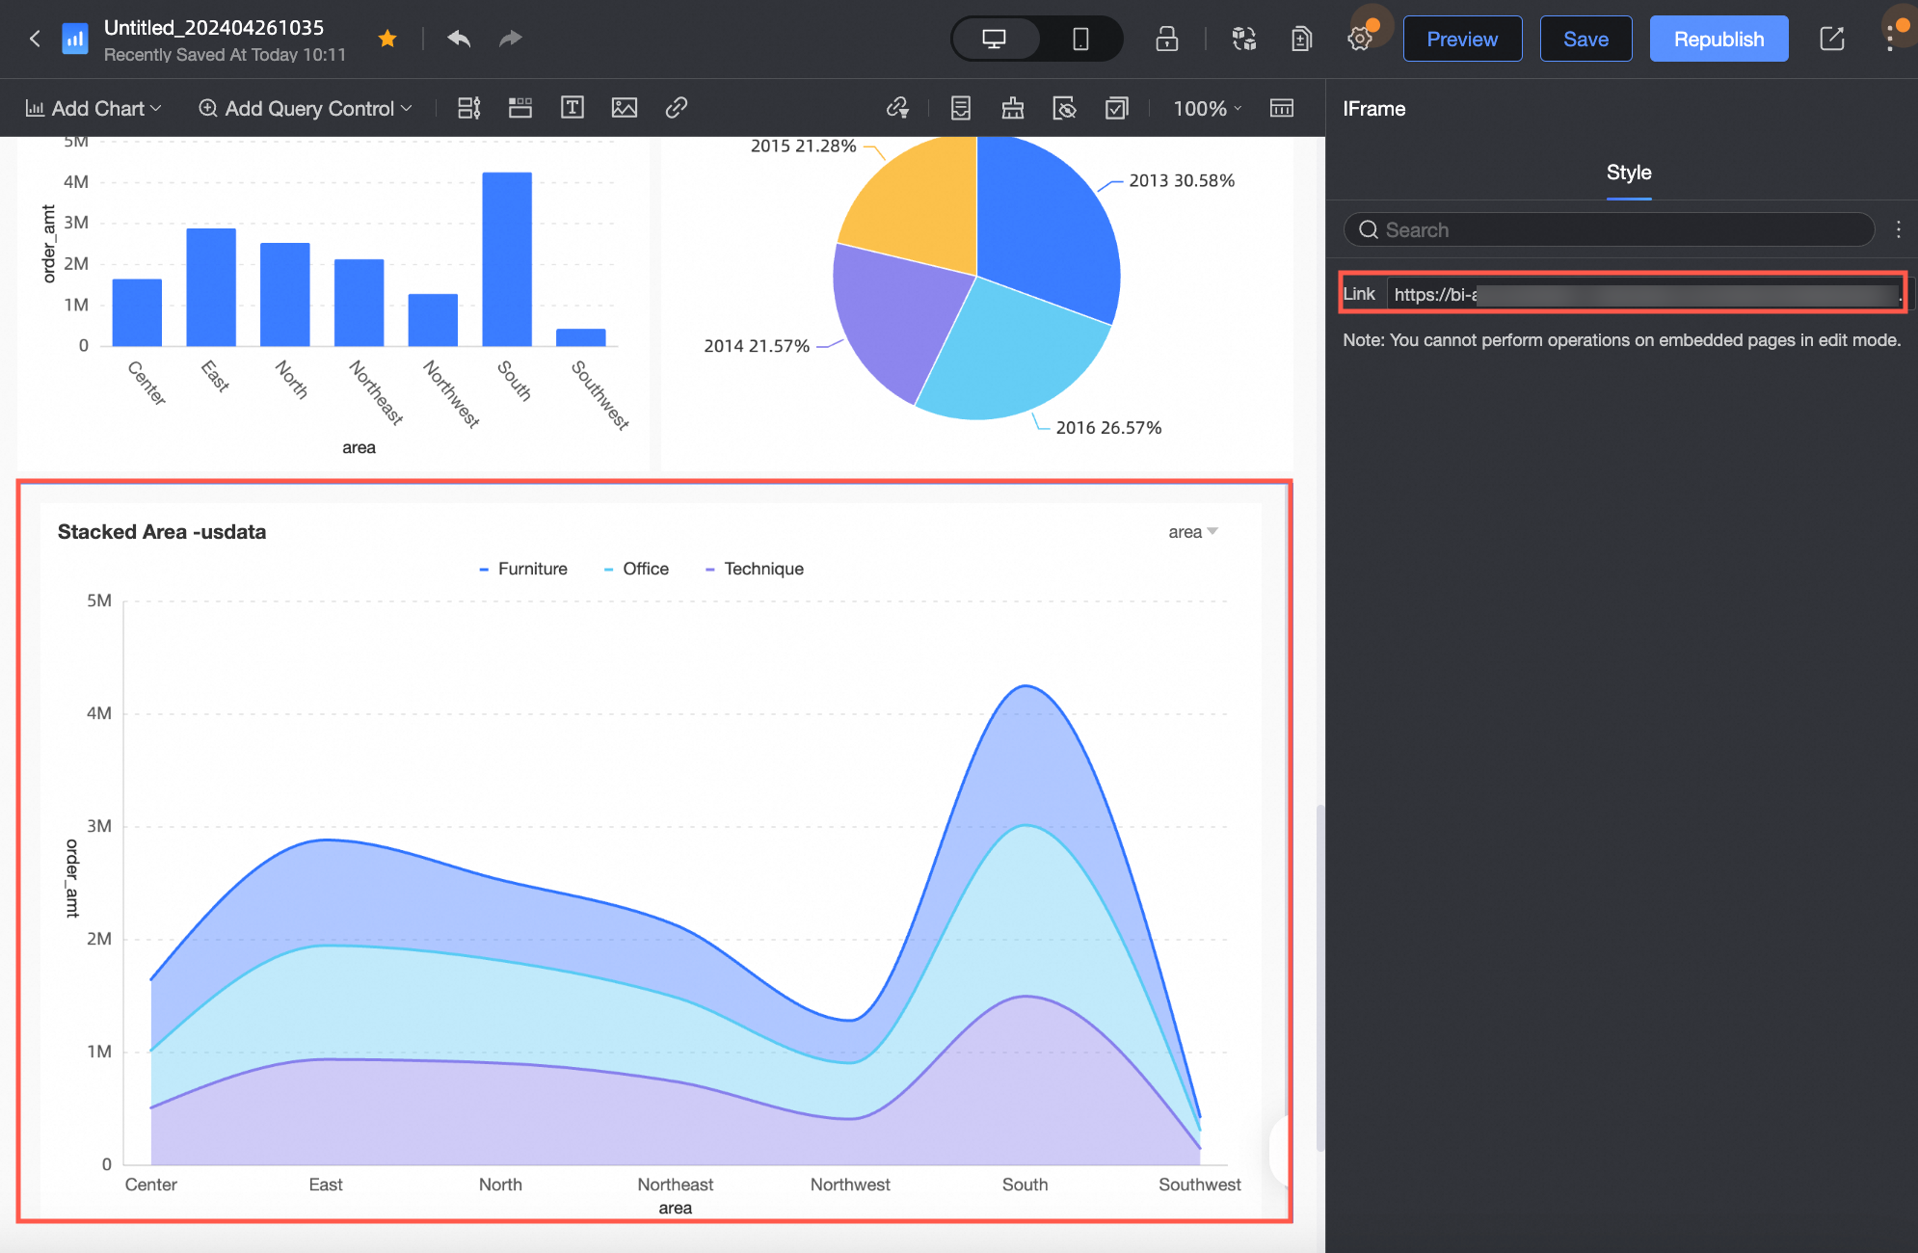The image size is (1918, 1253).
Task: Click the layout grid panel icon
Action: tap(1282, 108)
